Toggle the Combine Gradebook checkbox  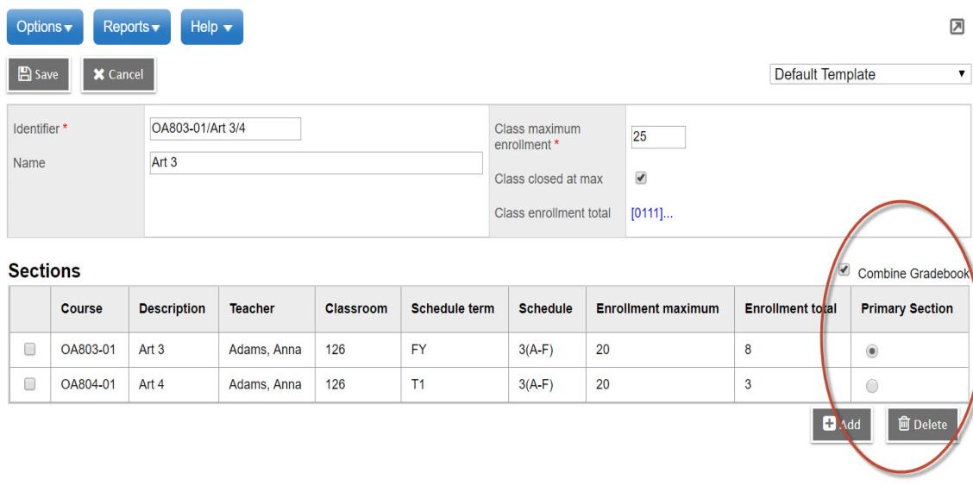[x=844, y=268]
